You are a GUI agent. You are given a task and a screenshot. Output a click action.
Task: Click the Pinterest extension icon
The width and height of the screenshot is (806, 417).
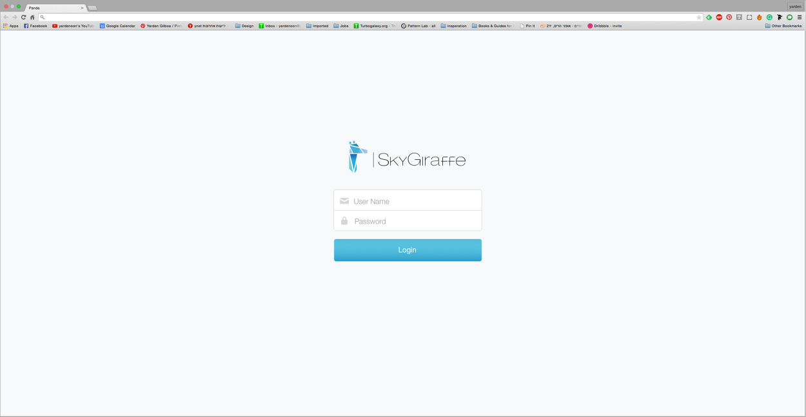[729, 17]
